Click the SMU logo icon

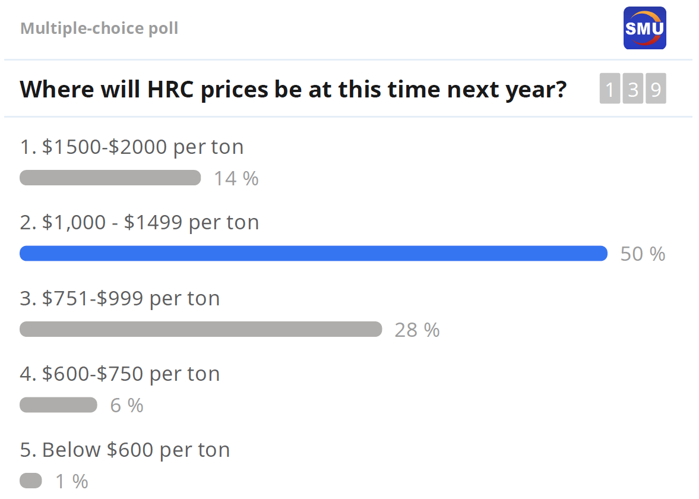644,28
